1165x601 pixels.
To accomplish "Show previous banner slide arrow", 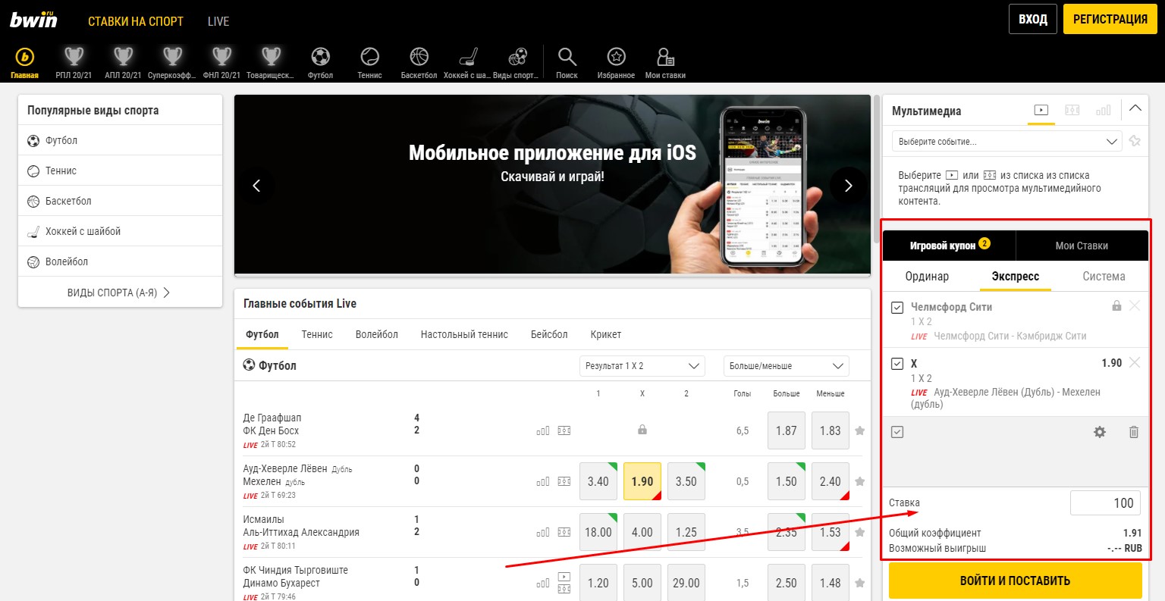I will (256, 186).
